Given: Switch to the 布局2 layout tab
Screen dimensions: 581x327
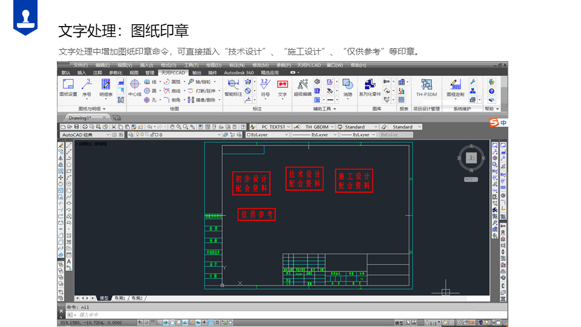Looking at the screenshot, I should (x=137, y=298).
